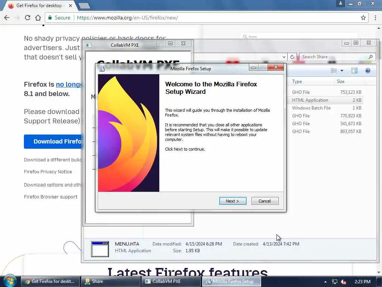Screen dimensions: 382x287
Task: Reload the Chrome page
Action: click(28, 18)
